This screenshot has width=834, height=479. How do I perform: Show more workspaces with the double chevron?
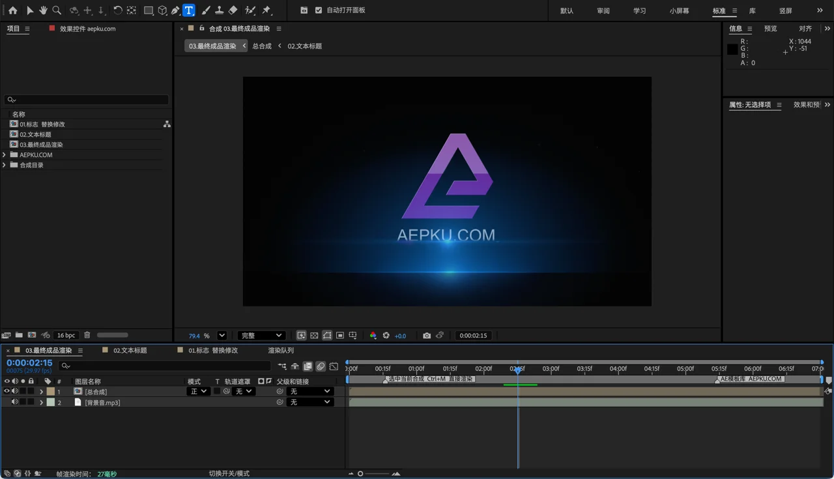(820, 10)
